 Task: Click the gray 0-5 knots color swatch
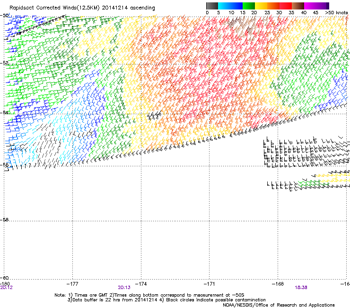[212, 6]
